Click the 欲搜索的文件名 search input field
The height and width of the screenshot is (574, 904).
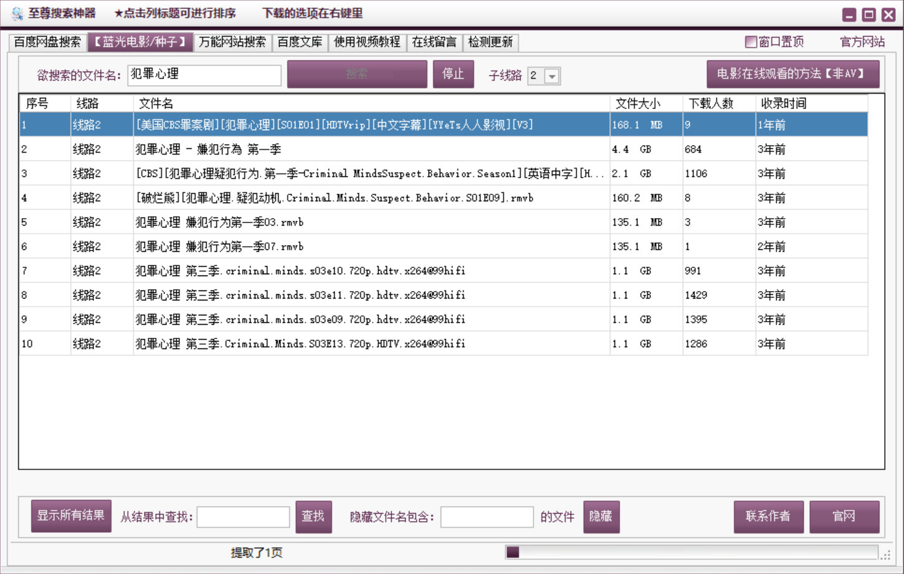(204, 75)
